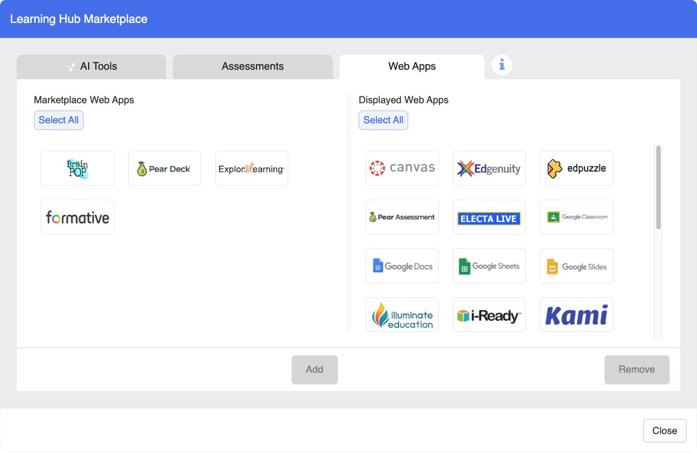Click Select All under Marketplace Web Apps

[59, 120]
